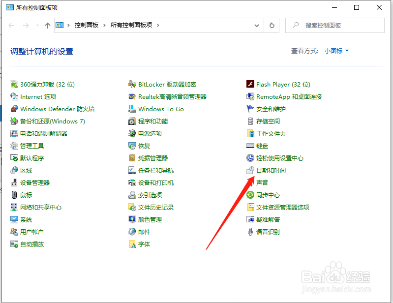The height and width of the screenshot is (303, 393).
Task: Click the 所有控制面板项 breadcrumb
Action: (x=131, y=25)
